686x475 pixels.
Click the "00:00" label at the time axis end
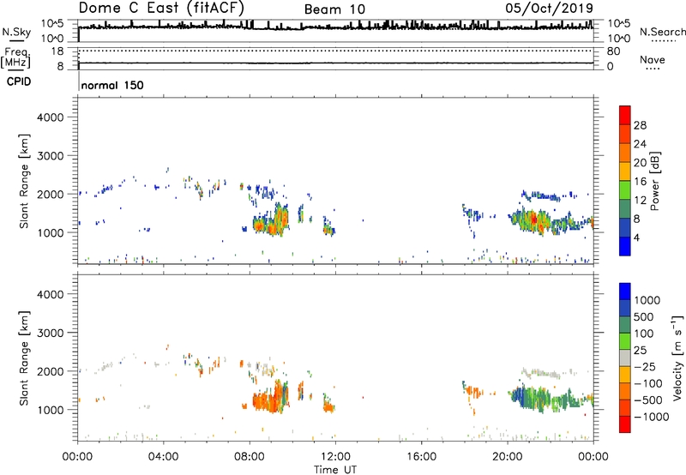(x=593, y=457)
